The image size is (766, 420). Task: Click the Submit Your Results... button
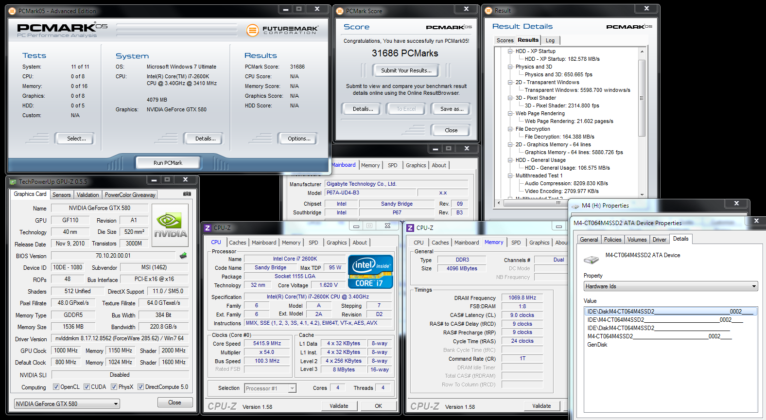tap(406, 70)
